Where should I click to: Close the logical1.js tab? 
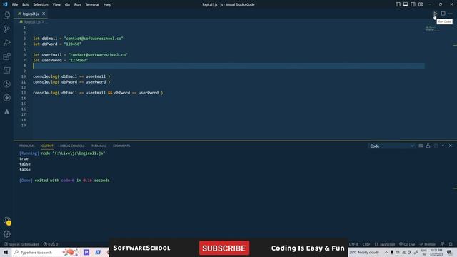tap(44, 14)
